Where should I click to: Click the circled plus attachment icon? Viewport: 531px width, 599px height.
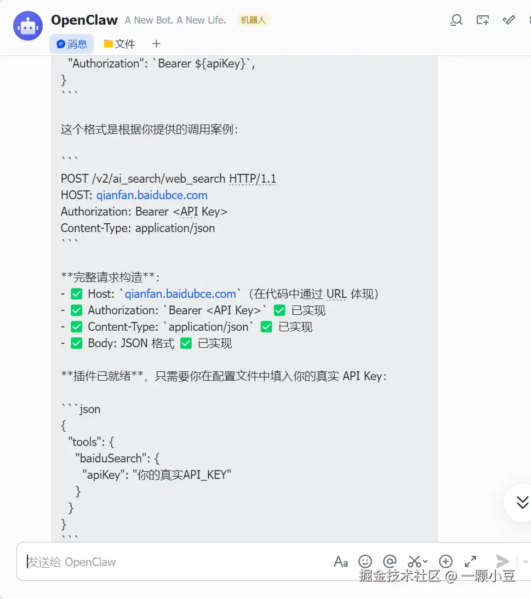[x=446, y=562]
